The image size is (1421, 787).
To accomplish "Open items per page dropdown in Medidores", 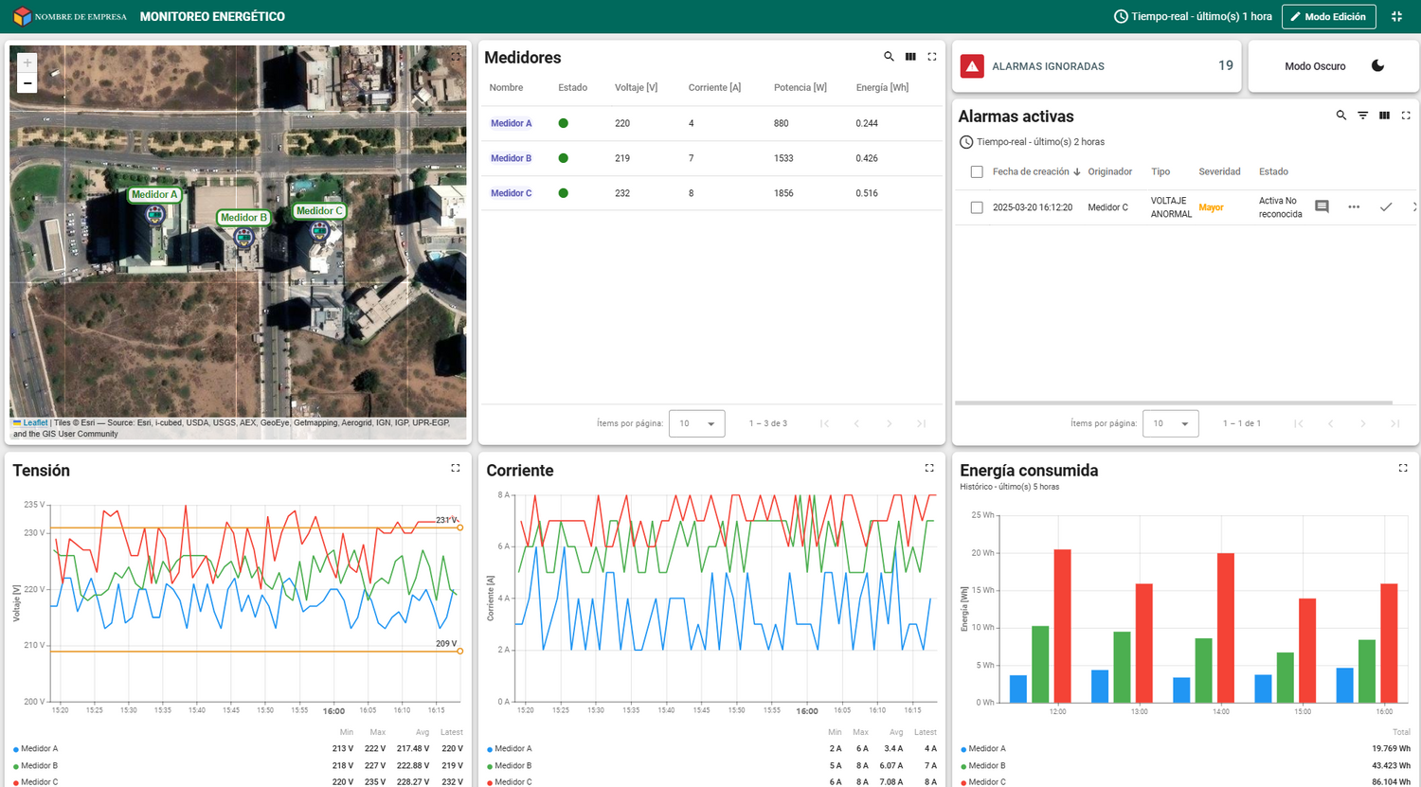I will (696, 423).
